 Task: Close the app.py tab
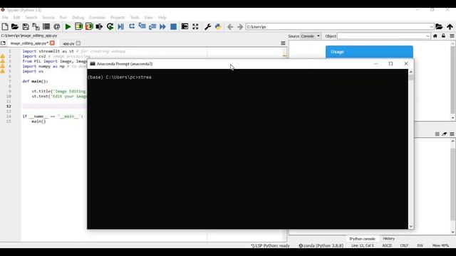pyautogui.click(x=78, y=43)
